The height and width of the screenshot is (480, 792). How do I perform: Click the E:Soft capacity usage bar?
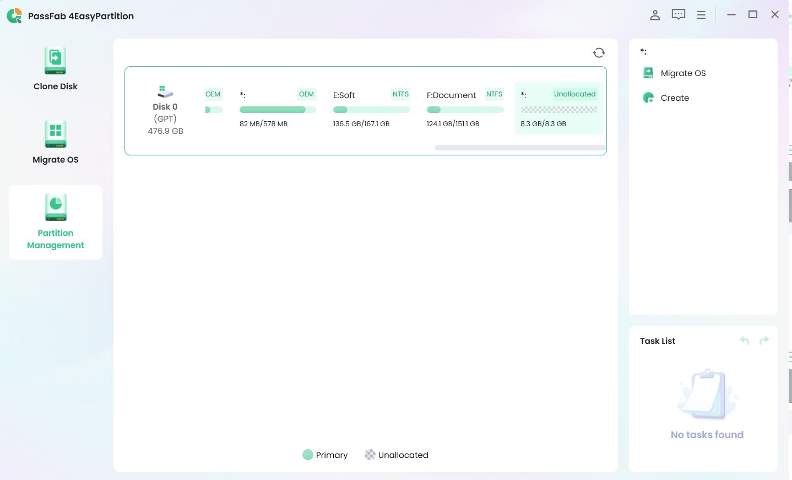pos(371,110)
